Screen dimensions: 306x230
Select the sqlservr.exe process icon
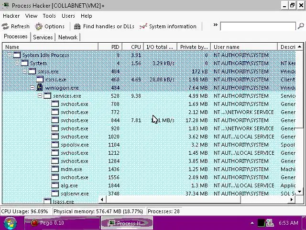point(55,194)
